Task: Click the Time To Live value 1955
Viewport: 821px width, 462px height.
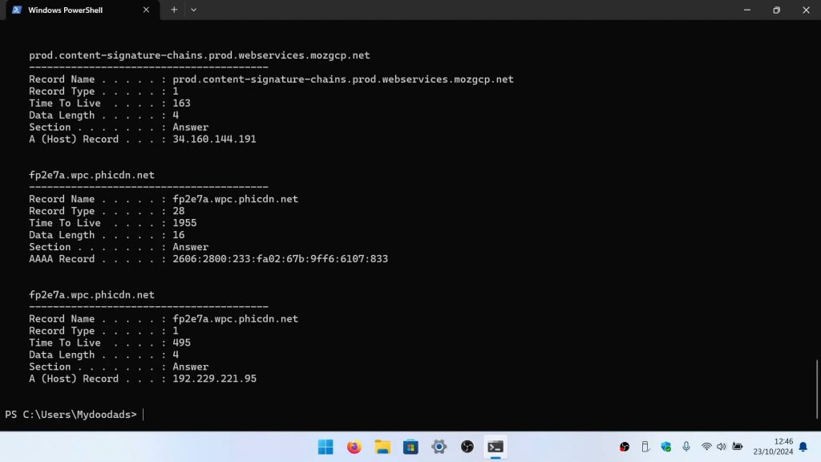Action: pyautogui.click(x=184, y=223)
